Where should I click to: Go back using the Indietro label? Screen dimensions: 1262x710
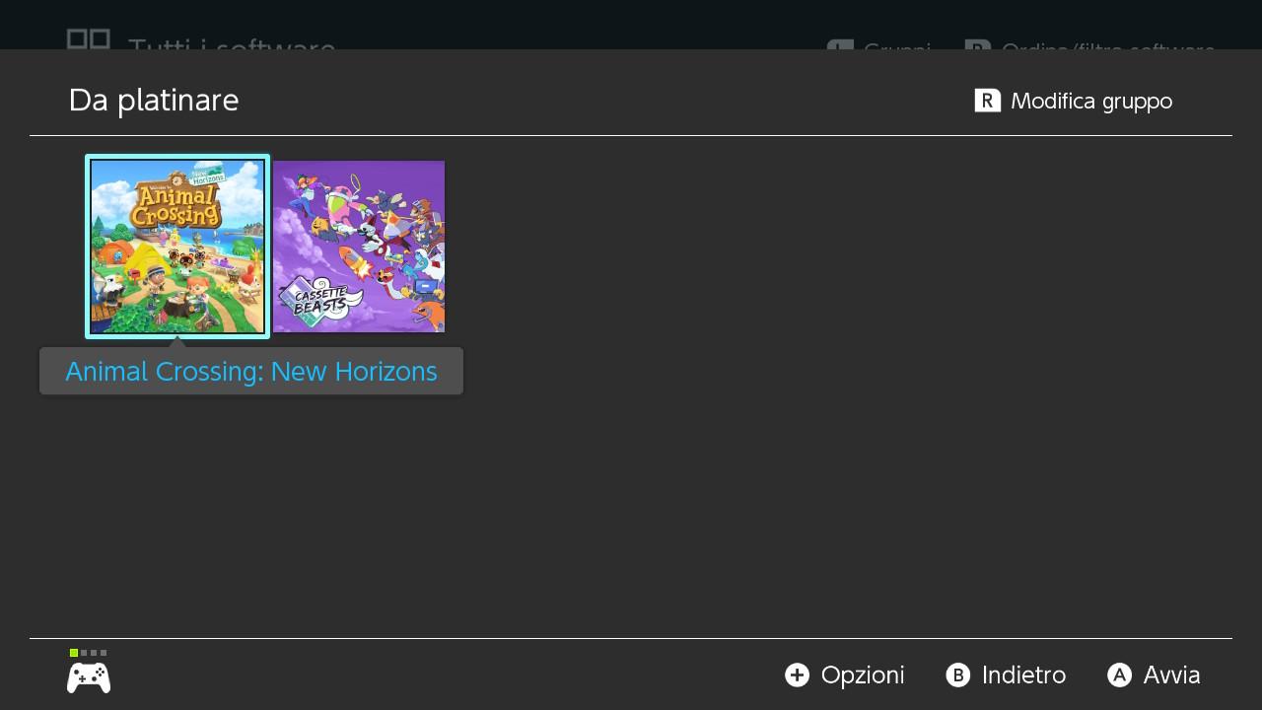pyautogui.click(x=1023, y=675)
